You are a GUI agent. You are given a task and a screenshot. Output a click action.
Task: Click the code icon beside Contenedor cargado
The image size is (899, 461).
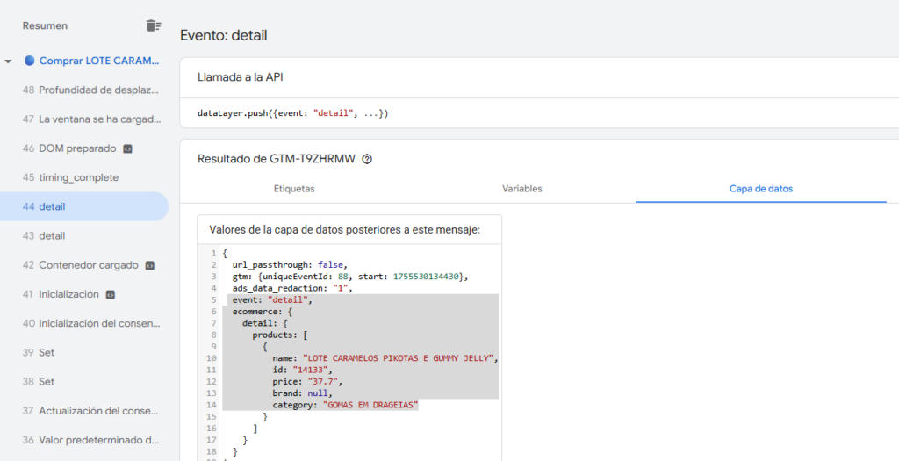tap(150, 265)
